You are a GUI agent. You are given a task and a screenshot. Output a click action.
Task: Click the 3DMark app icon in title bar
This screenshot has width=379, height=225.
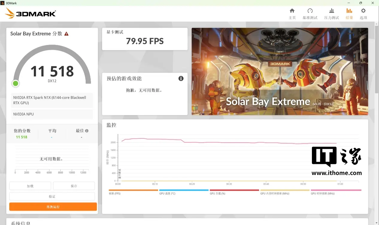click(x=3, y=3)
